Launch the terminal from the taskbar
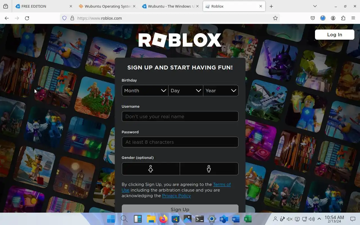Viewport: 360px width, 225px height. (200, 219)
